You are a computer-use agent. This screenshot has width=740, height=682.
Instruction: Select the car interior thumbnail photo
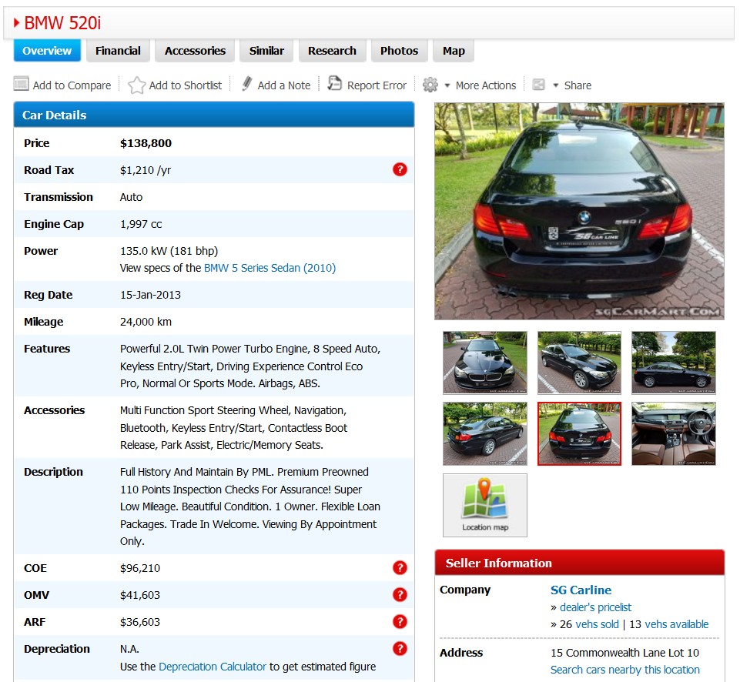pyautogui.click(x=673, y=434)
